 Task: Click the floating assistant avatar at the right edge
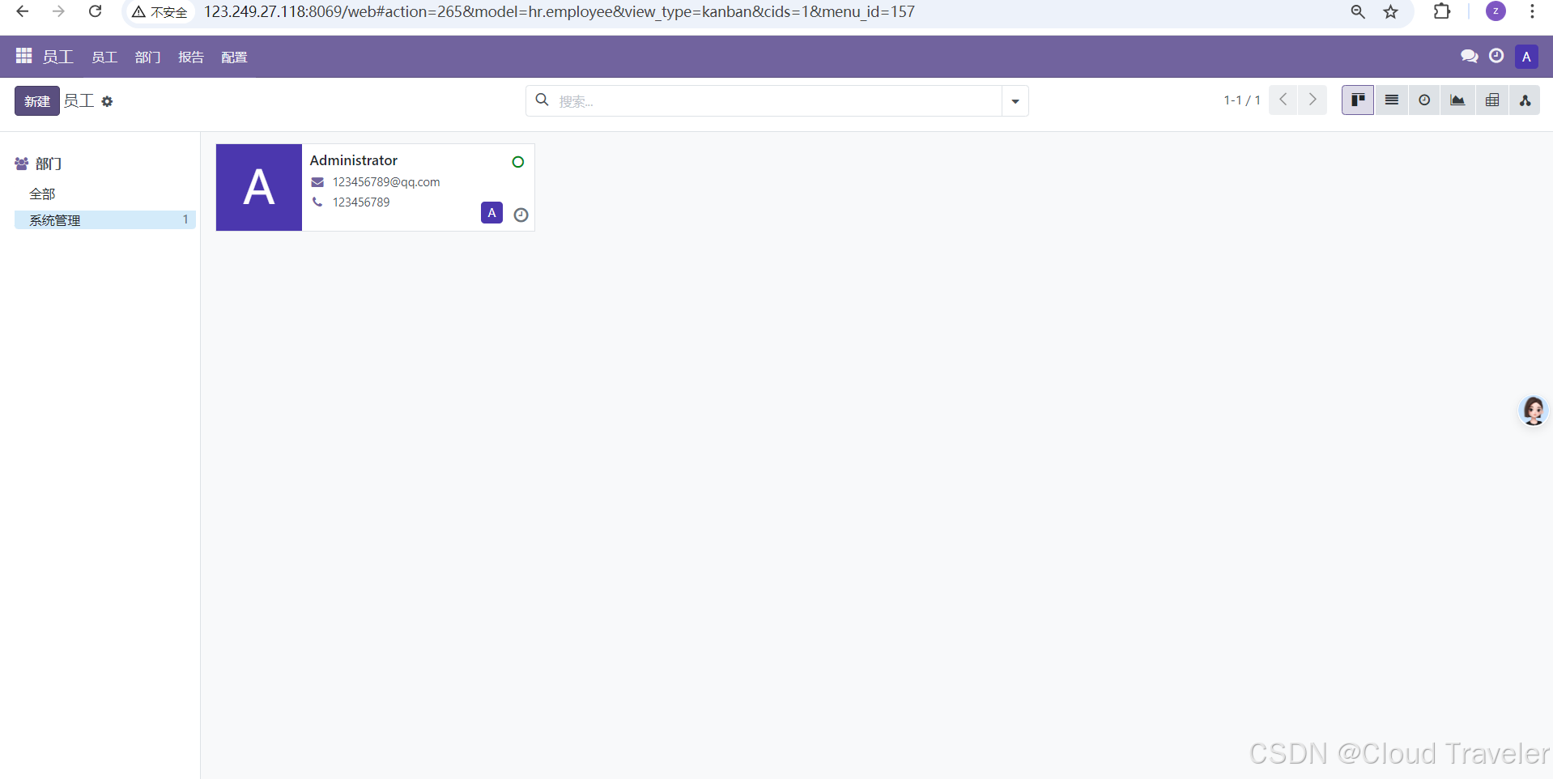tap(1534, 411)
